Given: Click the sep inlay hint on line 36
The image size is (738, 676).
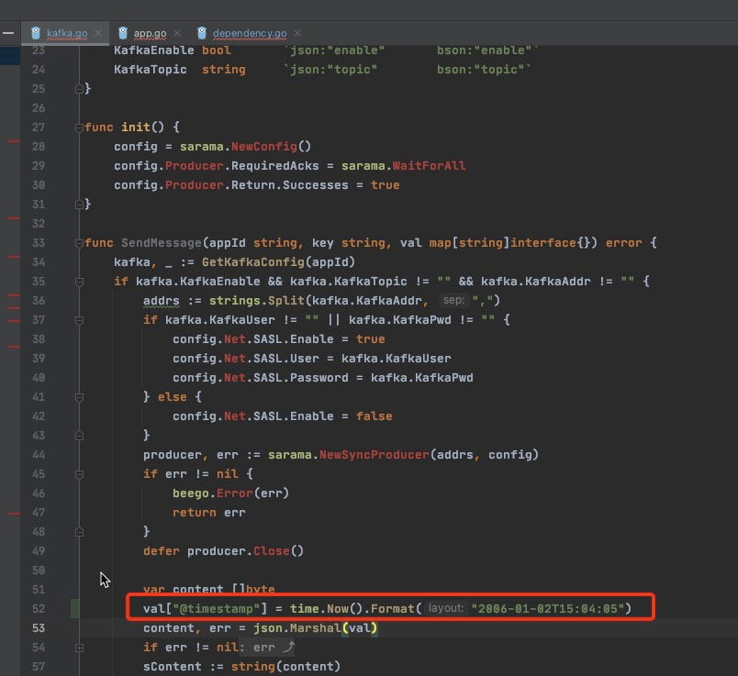Looking at the screenshot, I should click(x=453, y=300).
